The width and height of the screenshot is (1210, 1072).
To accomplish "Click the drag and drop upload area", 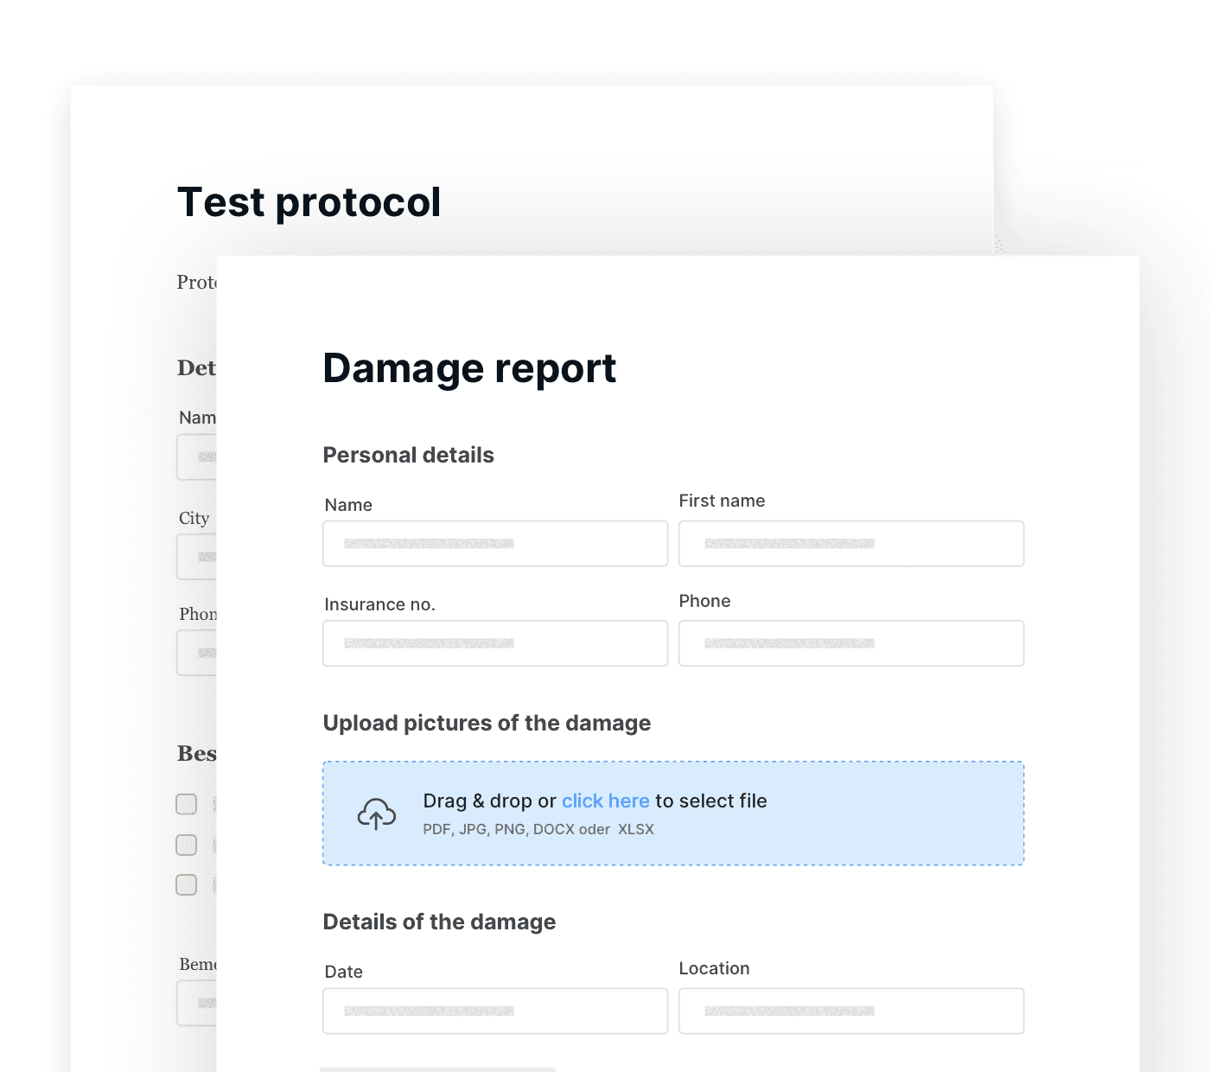I will click(x=673, y=813).
